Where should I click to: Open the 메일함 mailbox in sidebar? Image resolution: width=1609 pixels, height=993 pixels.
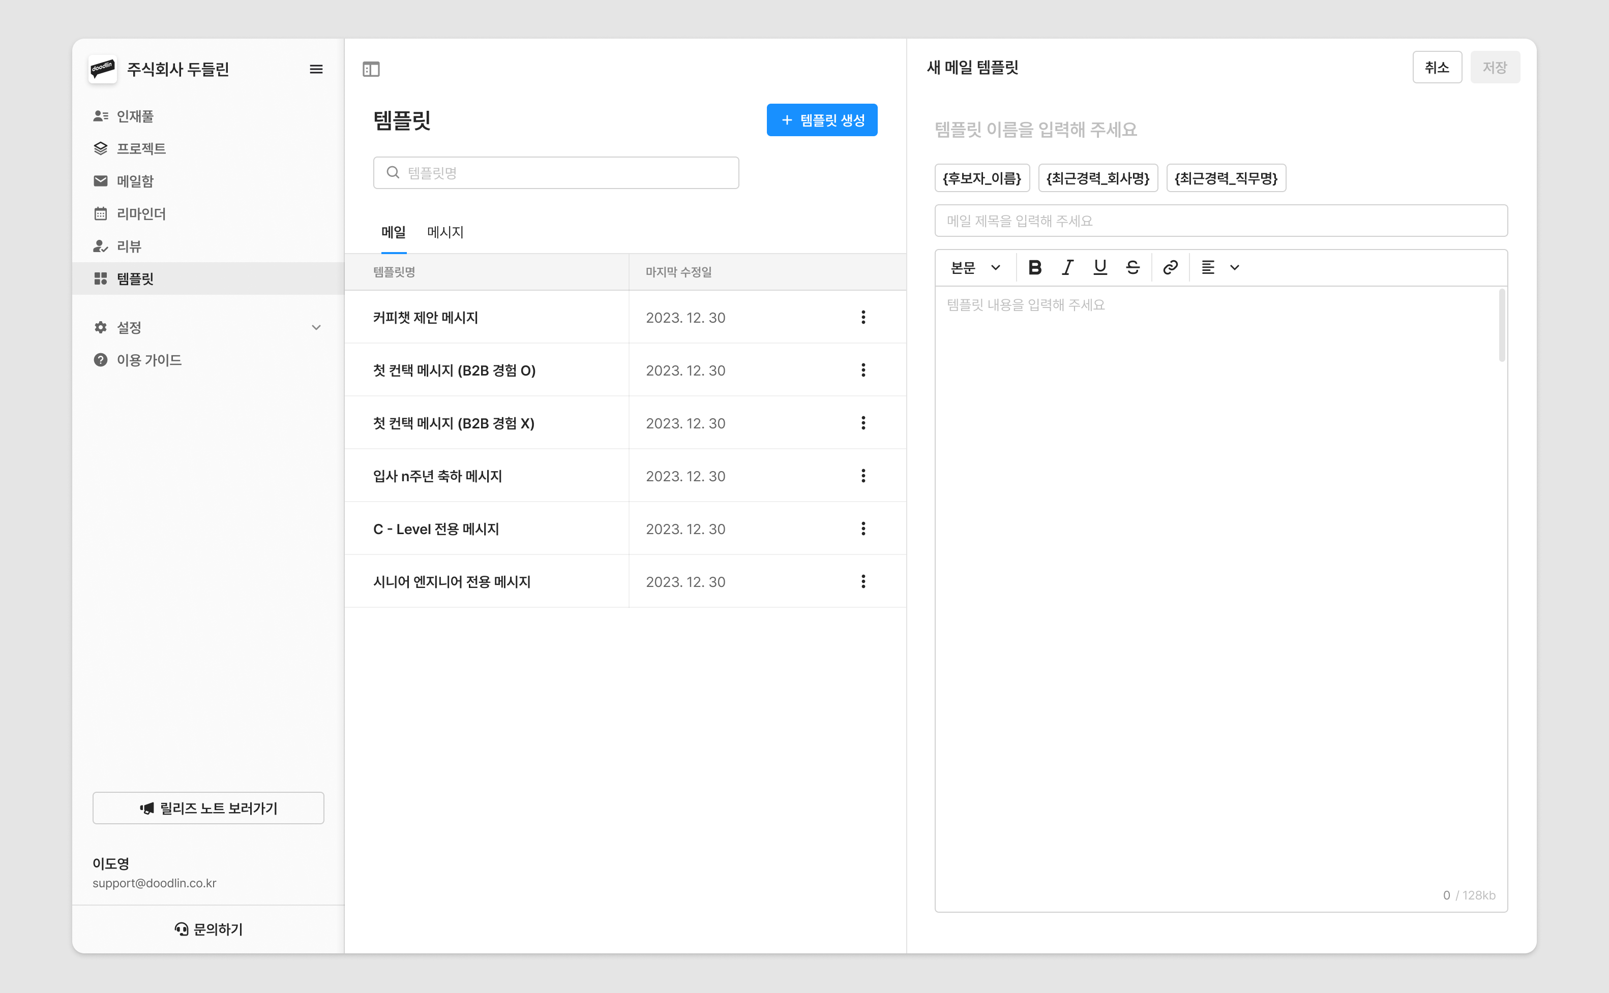click(x=135, y=180)
